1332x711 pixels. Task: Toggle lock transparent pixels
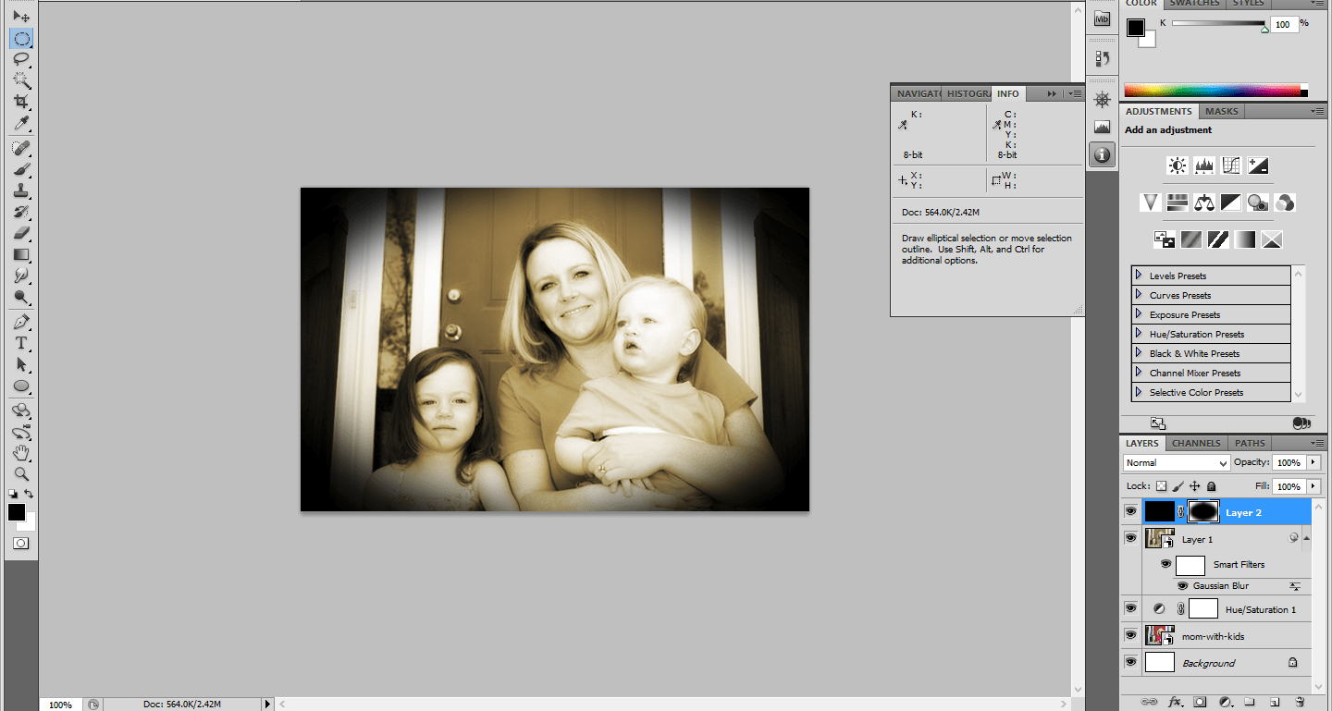point(1161,486)
